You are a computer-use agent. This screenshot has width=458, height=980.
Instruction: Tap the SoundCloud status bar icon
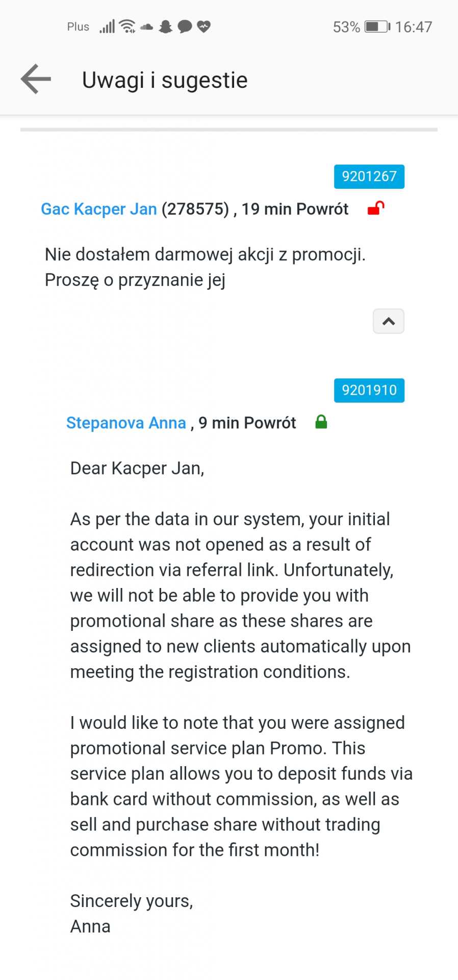point(147,27)
